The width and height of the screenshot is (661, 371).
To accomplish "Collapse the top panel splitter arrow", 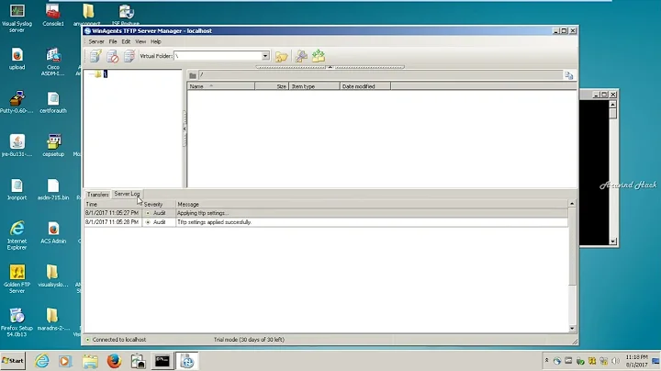I will tap(330, 67).
